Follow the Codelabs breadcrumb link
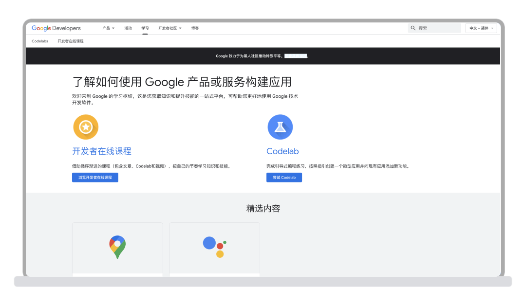 tap(39, 41)
